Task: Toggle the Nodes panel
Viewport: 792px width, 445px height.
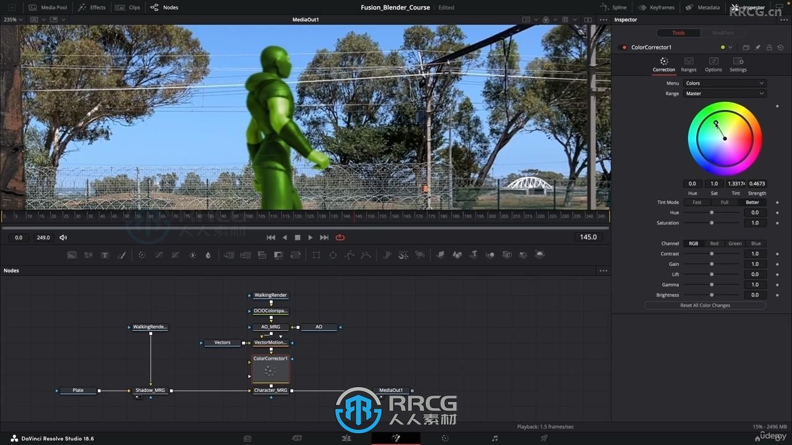Action: (165, 7)
